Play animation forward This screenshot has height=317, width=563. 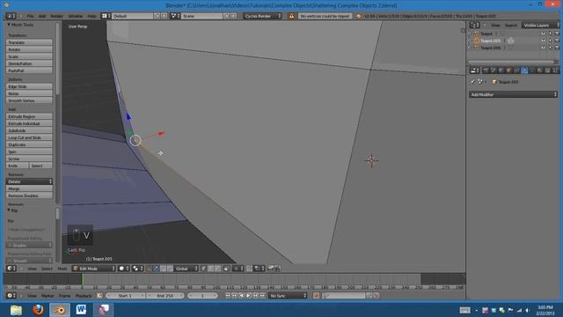248,296
